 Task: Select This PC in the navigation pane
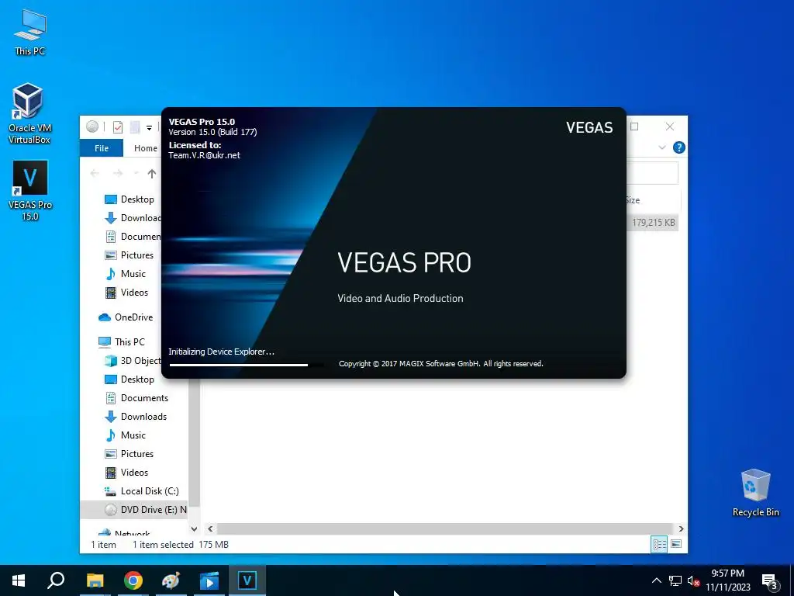pos(122,342)
